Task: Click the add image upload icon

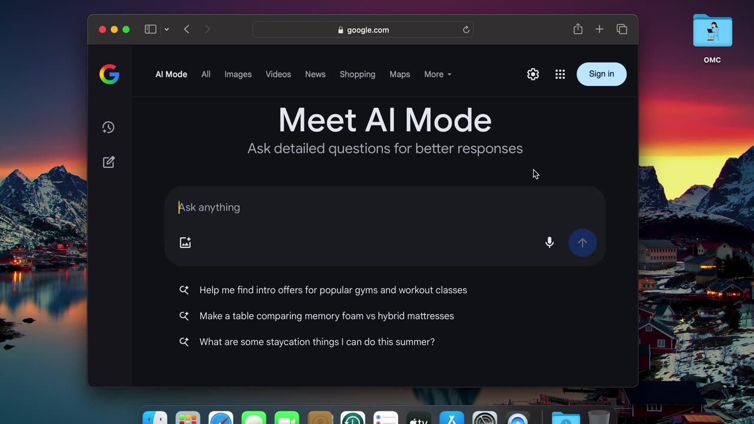Action: point(186,243)
